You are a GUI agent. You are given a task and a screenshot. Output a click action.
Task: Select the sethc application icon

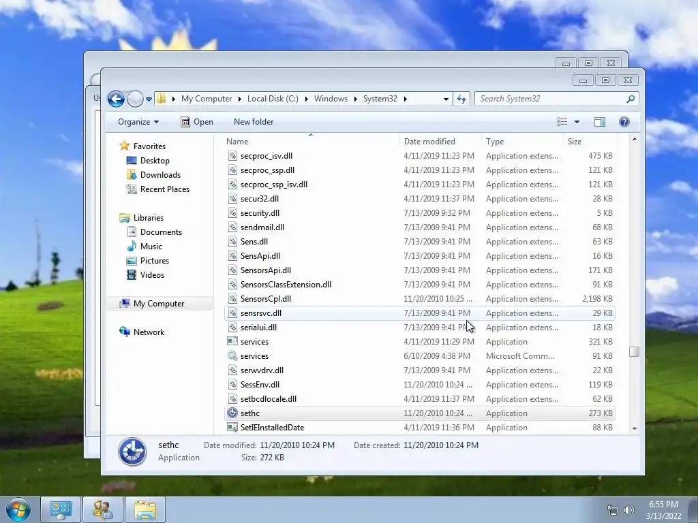[x=232, y=413]
